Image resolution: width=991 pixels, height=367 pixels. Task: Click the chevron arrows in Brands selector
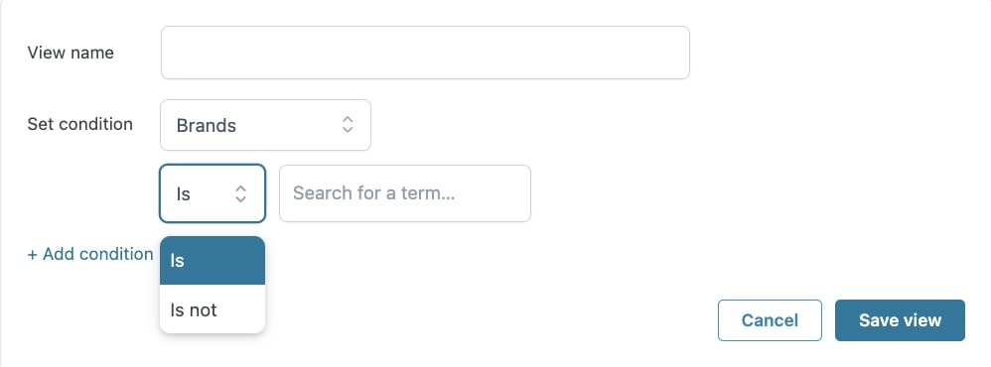pos(347,124)
